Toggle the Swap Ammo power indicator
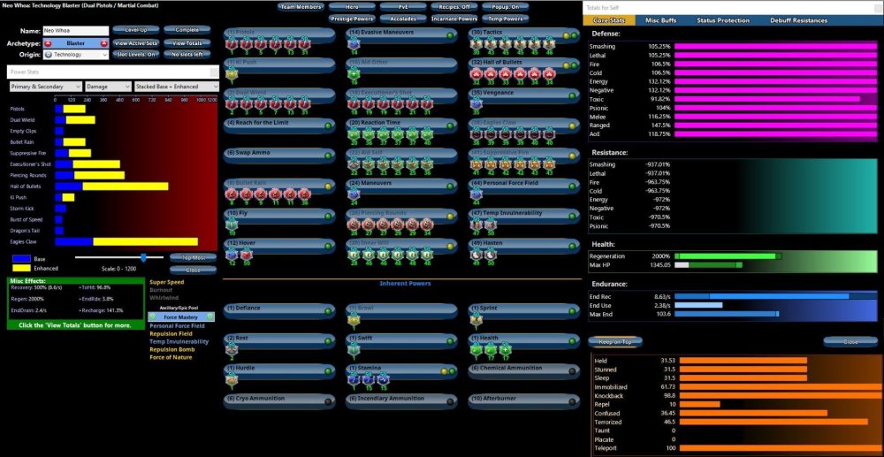 (x=328, y=155)
